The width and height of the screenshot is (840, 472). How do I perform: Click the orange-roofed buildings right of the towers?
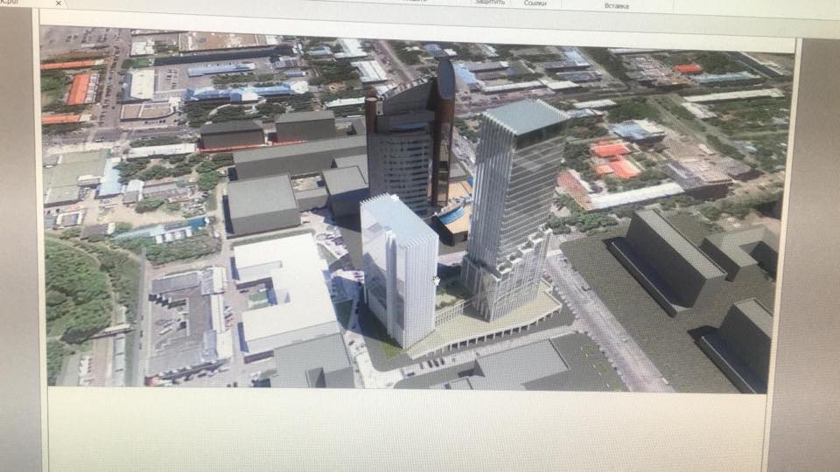coord(614,159)
